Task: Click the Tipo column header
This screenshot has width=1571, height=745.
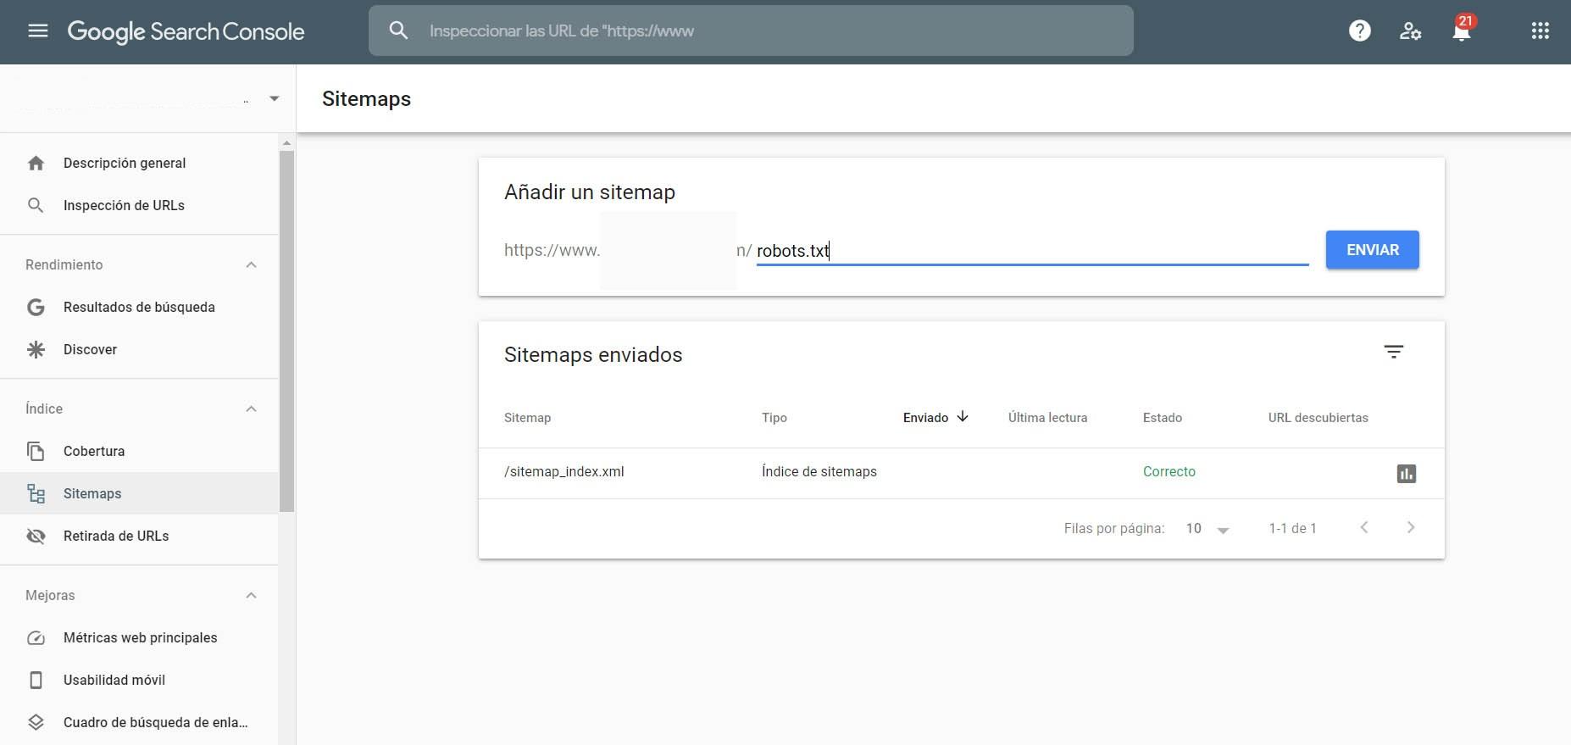Action: point(774,418)
